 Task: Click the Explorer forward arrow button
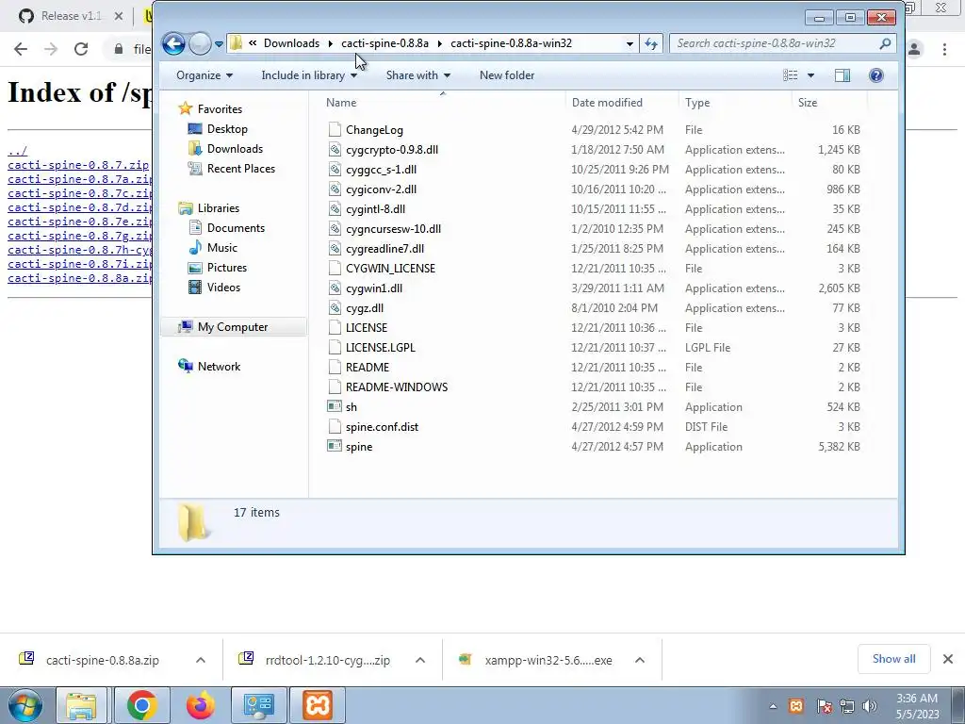tap(200, 43)
